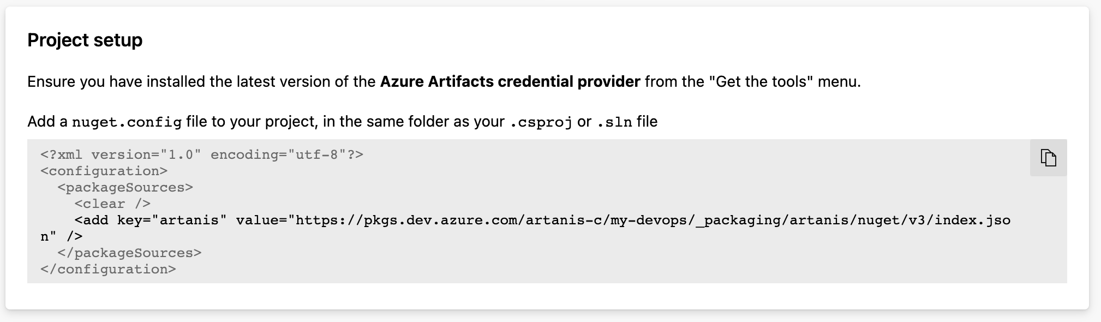Viewport: 1101px width, 322px height.
Task: Click the wrapped n" /> code line
Action: 61,237
